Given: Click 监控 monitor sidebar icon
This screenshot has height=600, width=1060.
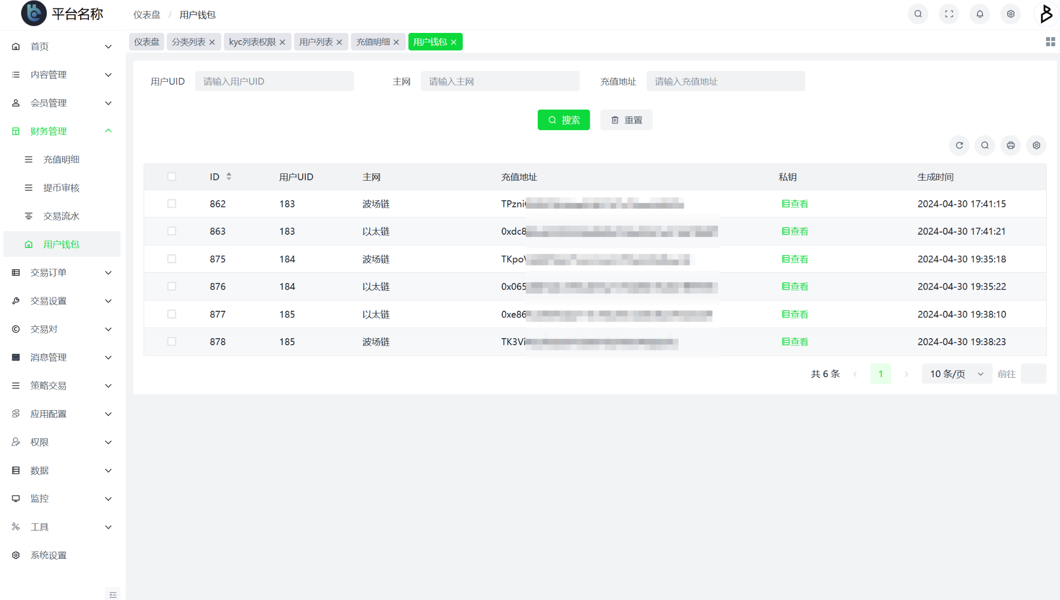Looking at the screenshot, I should (16, 499).
